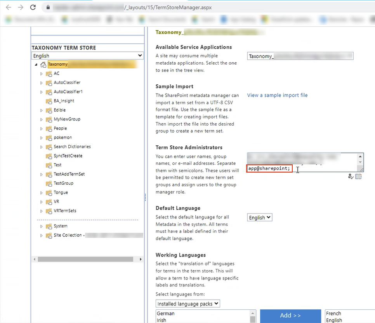
Task: Open the term store language dropdown
Action: tap(87, 56)
